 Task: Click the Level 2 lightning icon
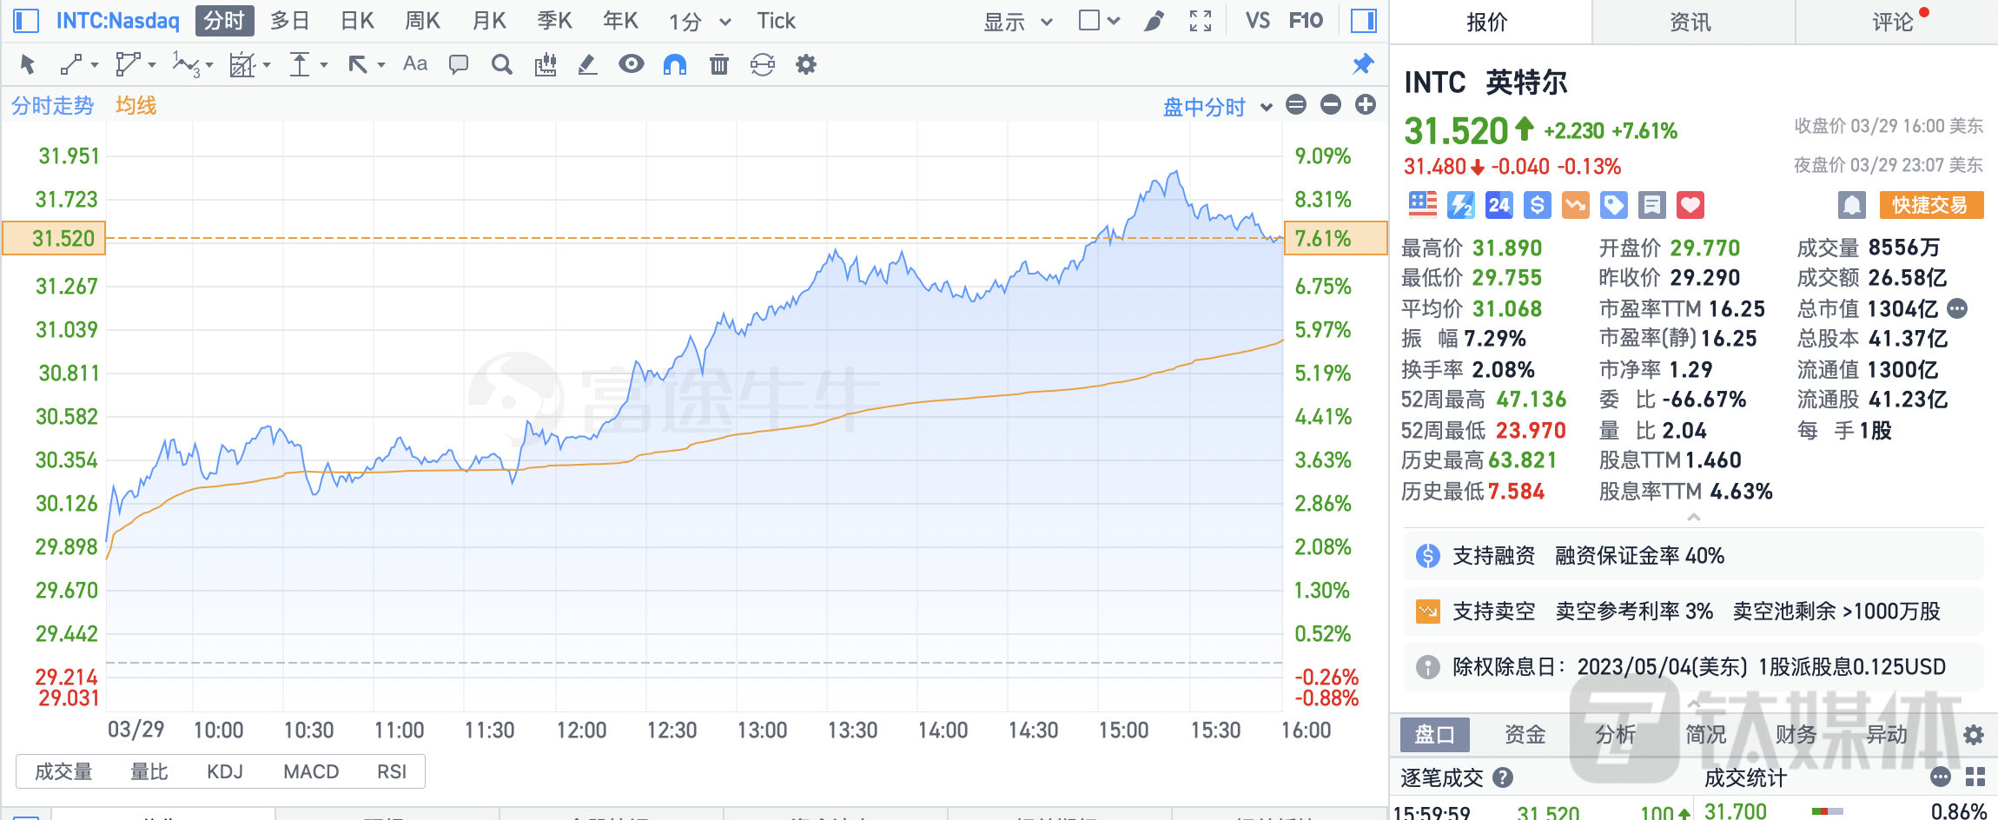coord(1461,205)
